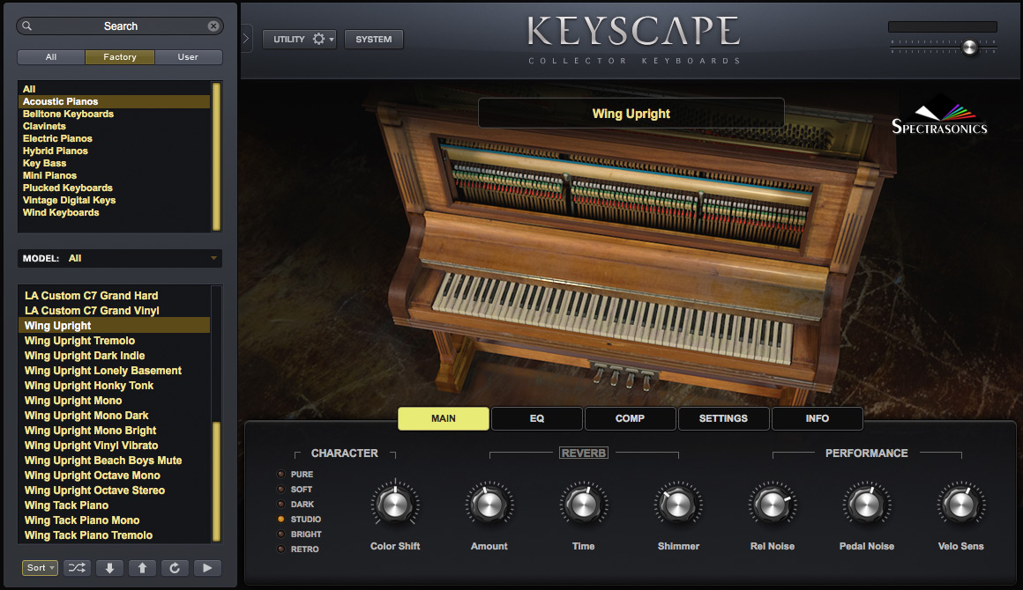Load Wing Upright Beach Boys Mute patch

(114, 461)
